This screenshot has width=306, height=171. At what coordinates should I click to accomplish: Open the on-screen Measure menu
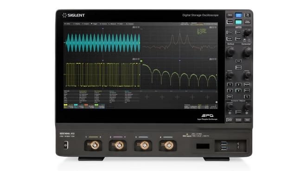tap(112, 24)
